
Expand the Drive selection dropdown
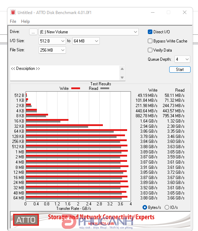pyautogui.click(x=88, y=32)
